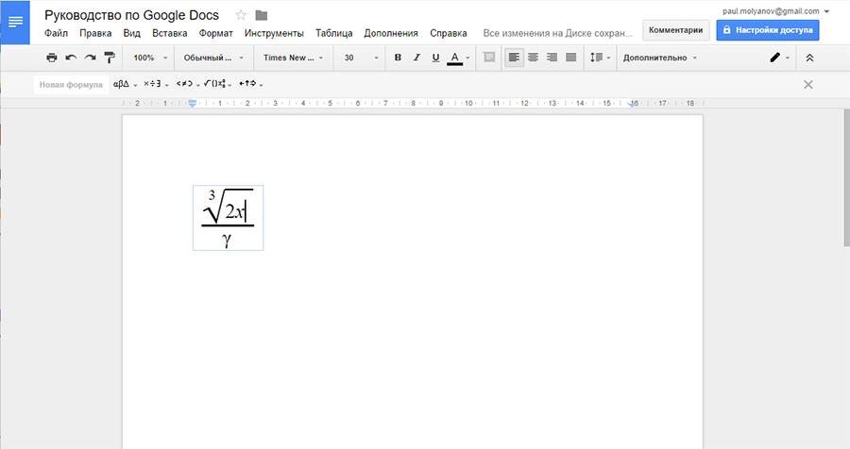Open the root and fraction operations menu
Image resolution: width=850 pixels, height=449 pixels.
click(x=217, y=84)
